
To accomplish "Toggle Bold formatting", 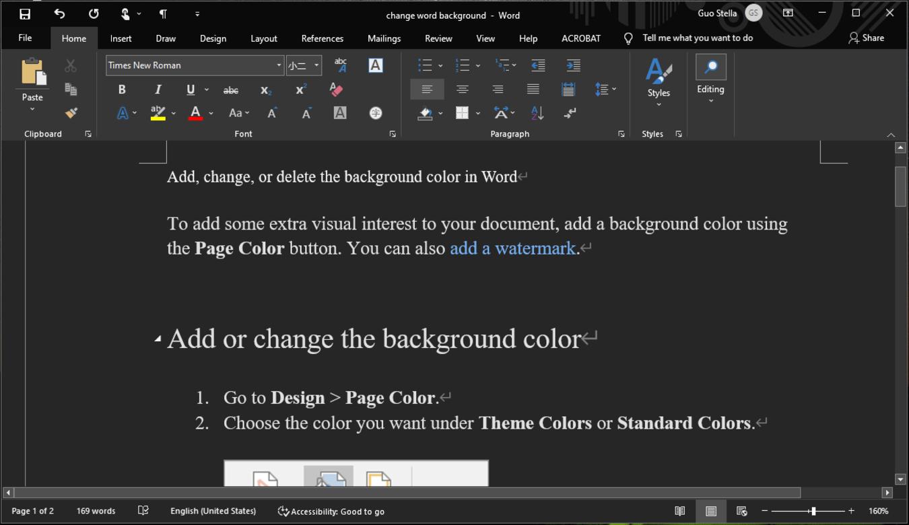I will tap(122, 90).
